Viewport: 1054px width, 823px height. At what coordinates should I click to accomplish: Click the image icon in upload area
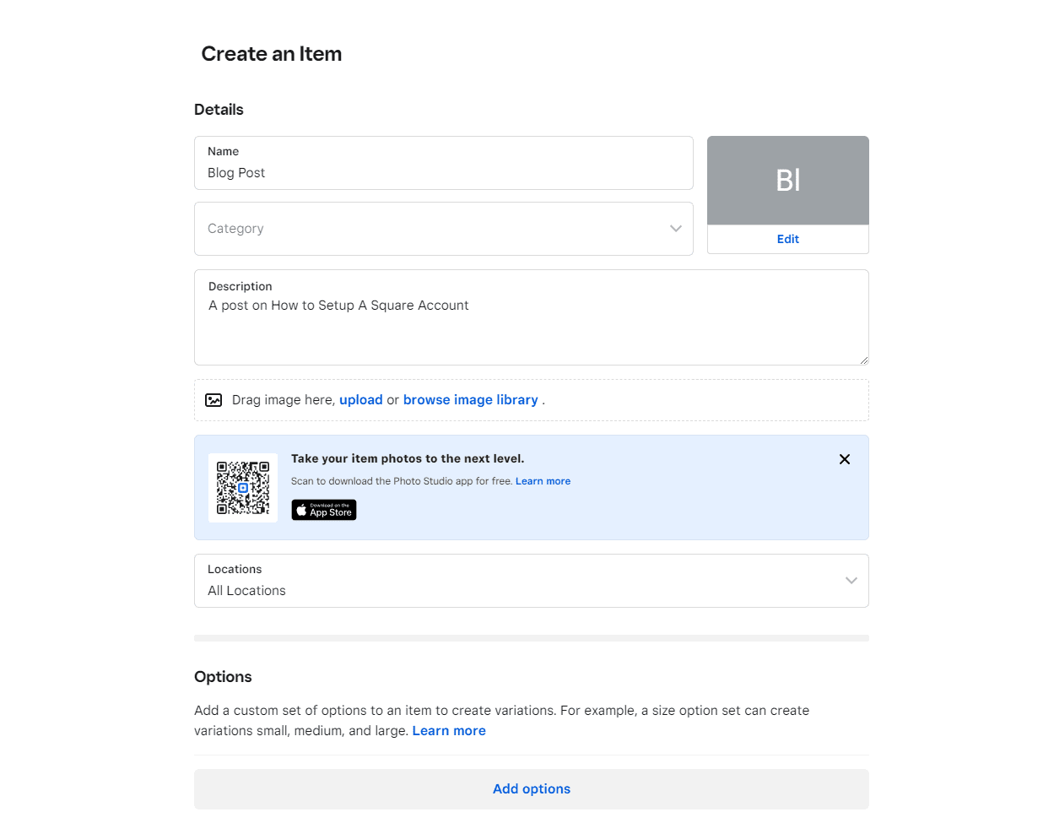tap(214, 400)
